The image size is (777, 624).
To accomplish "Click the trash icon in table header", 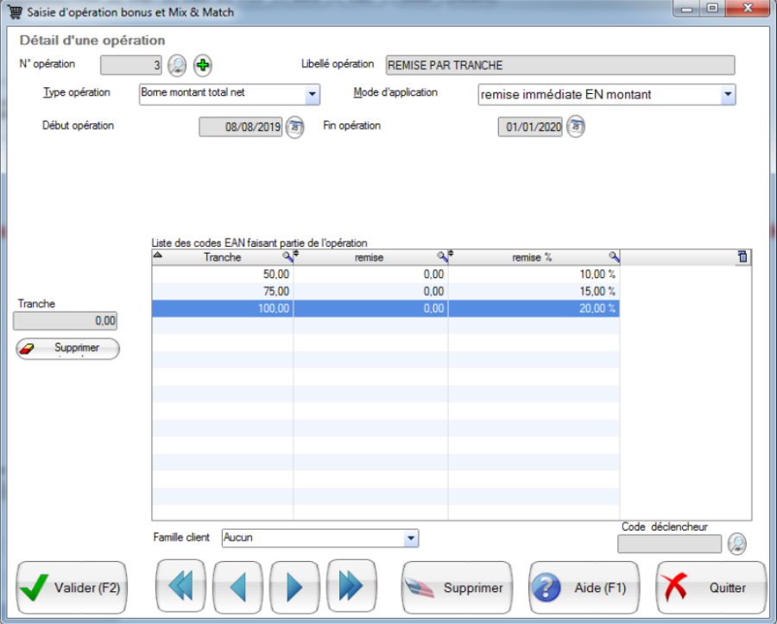I will 742,256.
